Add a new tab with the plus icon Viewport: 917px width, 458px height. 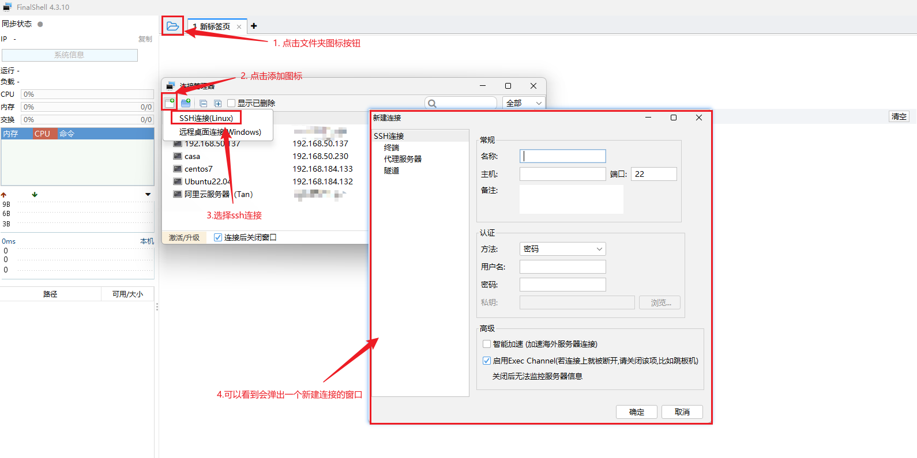[x=254, y=26]
